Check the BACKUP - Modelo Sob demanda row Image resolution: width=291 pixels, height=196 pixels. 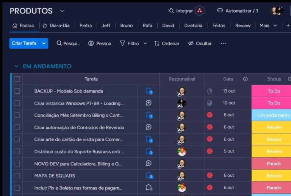(17, 91)
